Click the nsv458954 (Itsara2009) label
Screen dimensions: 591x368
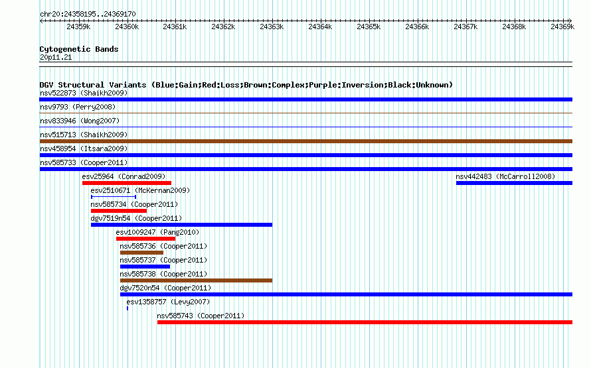pos(84,149)
